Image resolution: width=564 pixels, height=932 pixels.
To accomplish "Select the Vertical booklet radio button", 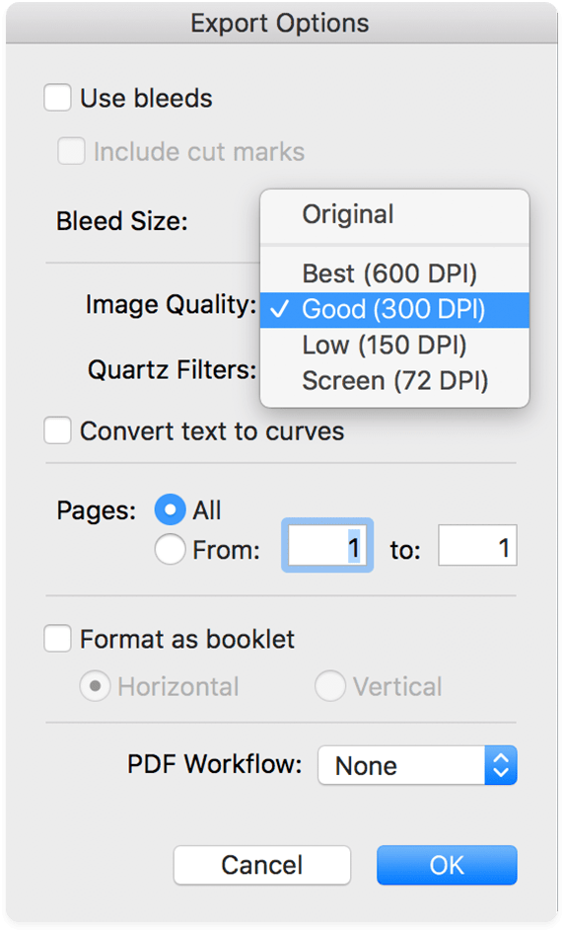I will click(330, 686).
